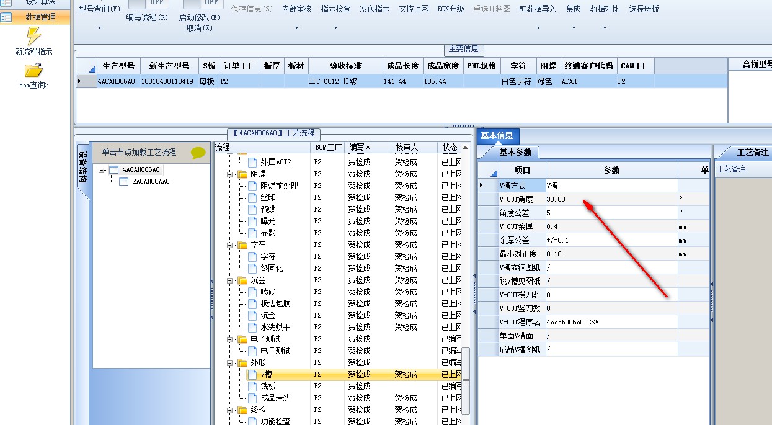Click the 最小对正度 value 0.10
The height and width of the screenshot is (425, 772).
click(611, 254)
